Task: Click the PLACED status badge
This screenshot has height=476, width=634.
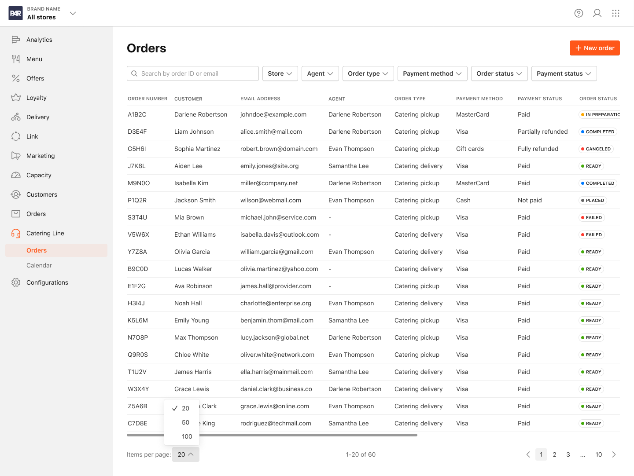Action: (593, 200)
